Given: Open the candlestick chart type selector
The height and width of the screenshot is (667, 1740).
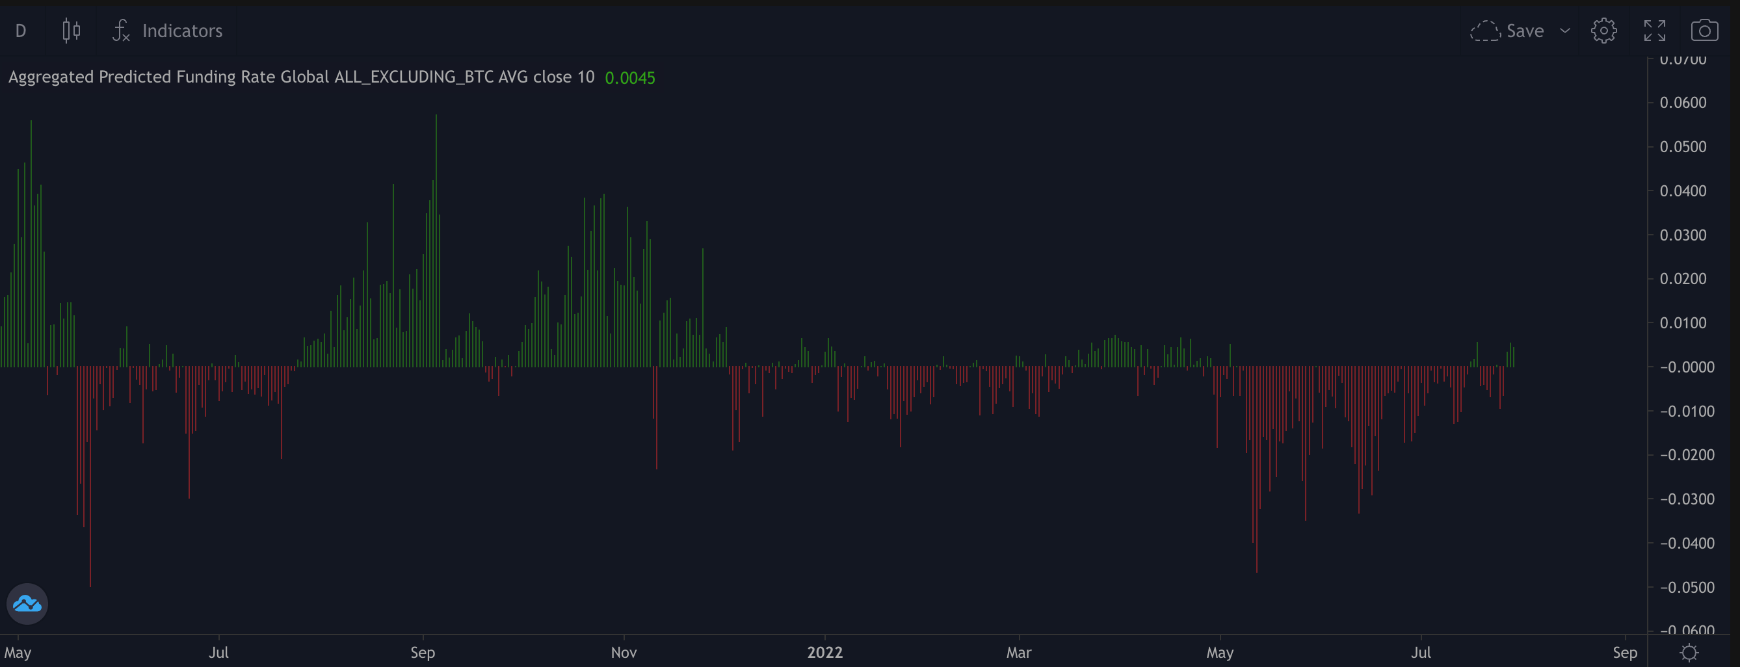Looking at the screenshot, I should pyautogui.click(x=71, y=31).
